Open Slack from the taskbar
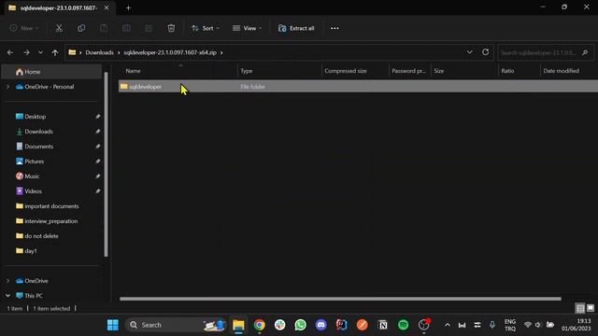Viewport: 598px width, 336px height. click(x=280, y=325)
